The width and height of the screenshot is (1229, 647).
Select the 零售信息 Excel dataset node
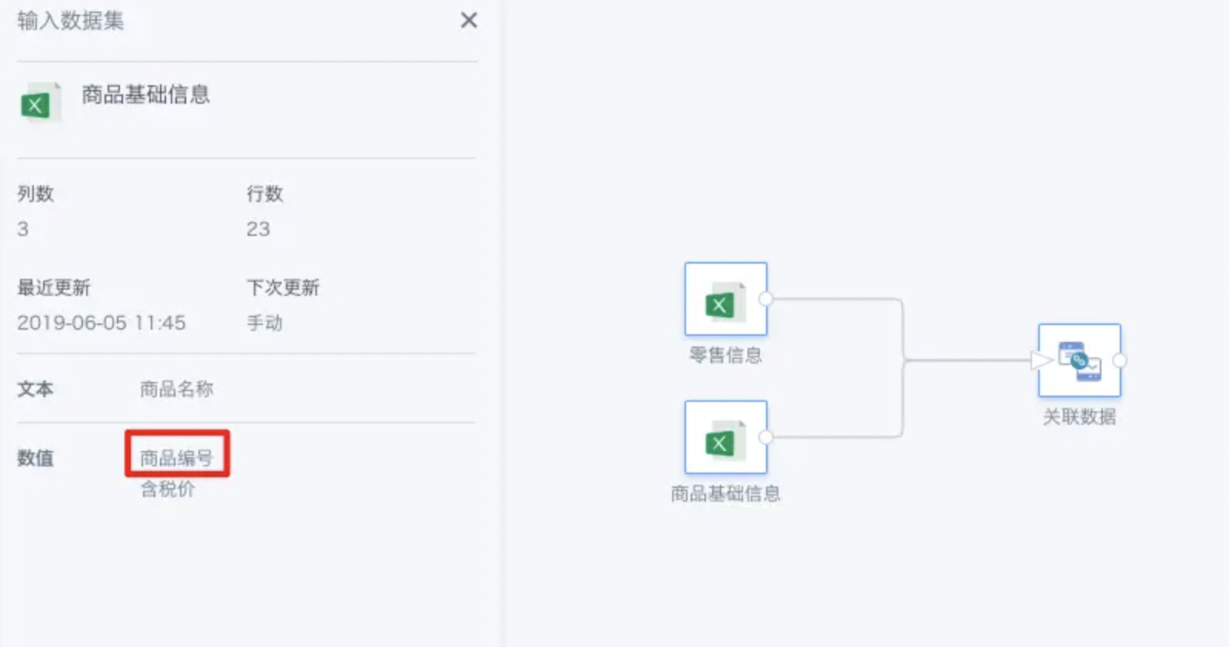click(725, 299)
